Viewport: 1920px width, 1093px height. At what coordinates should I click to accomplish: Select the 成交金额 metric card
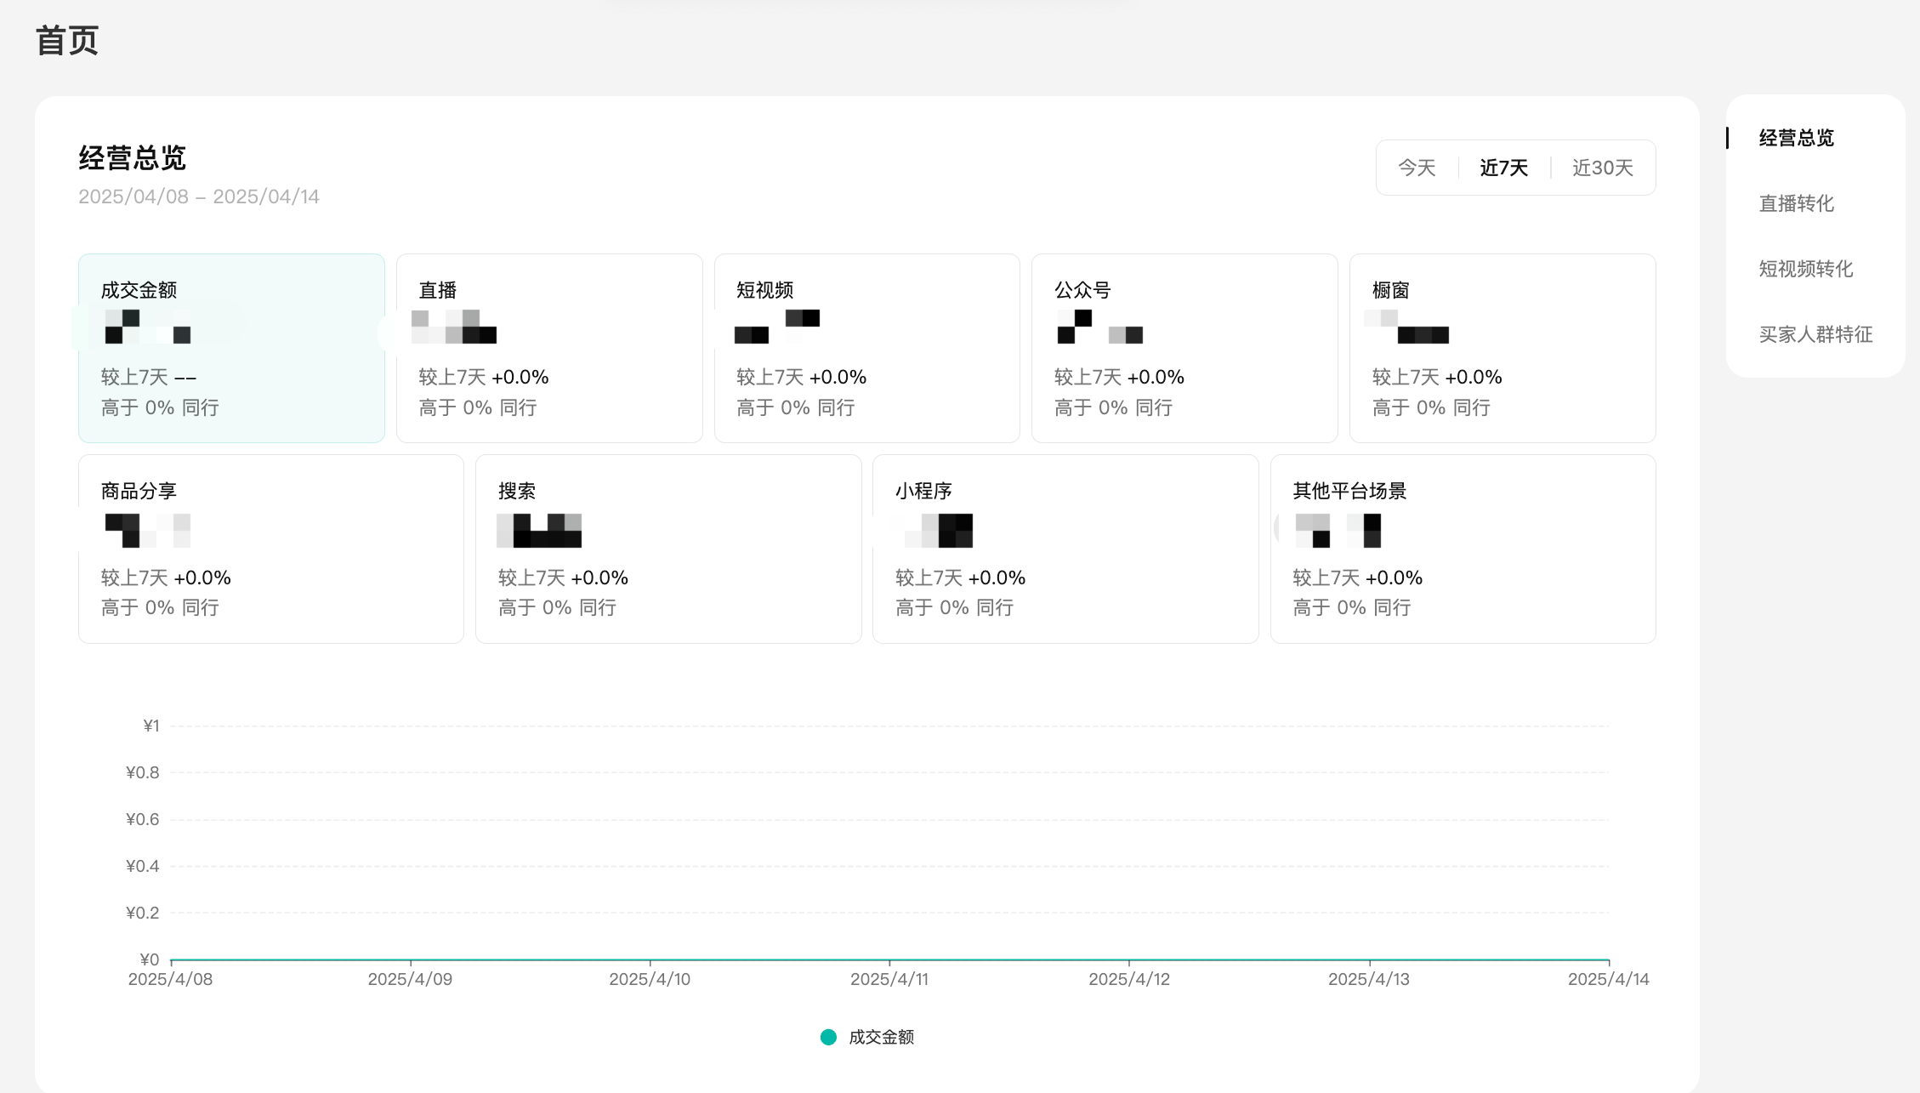click(231, 348)
